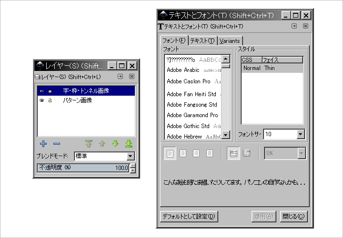Image resolution: width=343 pixels, height=238 pixels.
Task: Click Inkscape icon in テキストとフォント title bar
Action: [163, 15]
